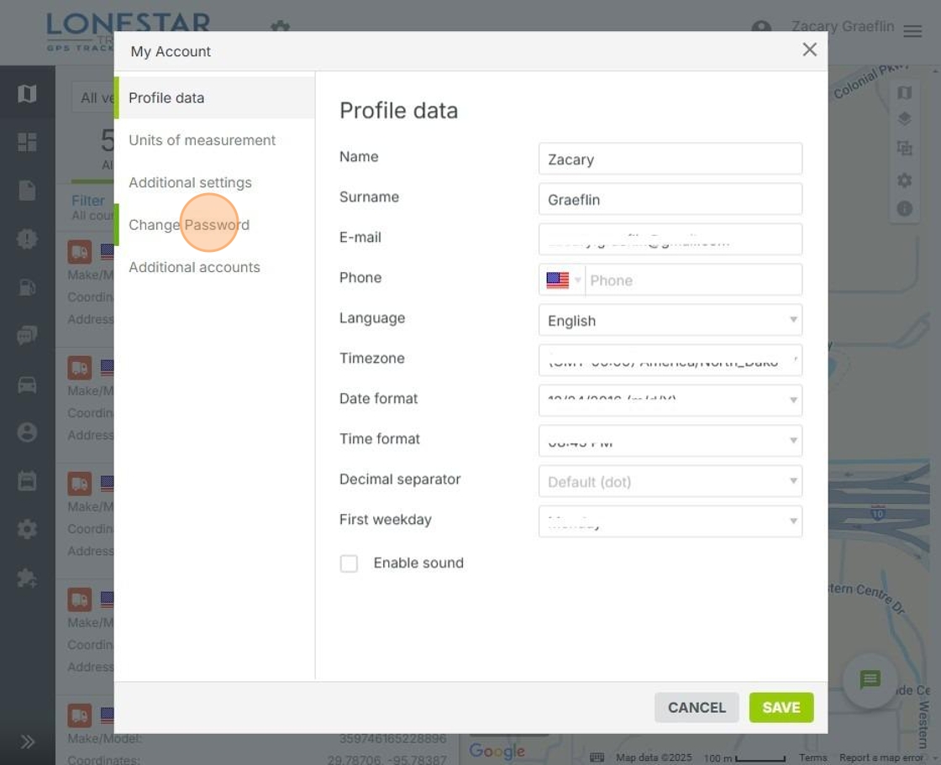This screenshot has height=765, width=941.
Task: Open the map view in sidebar
Action: [27, 94]
